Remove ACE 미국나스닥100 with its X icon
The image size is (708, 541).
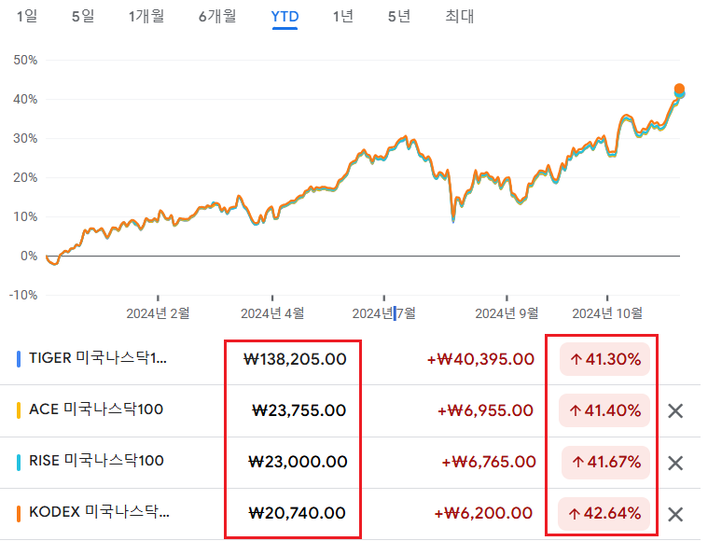click(675, 411)
